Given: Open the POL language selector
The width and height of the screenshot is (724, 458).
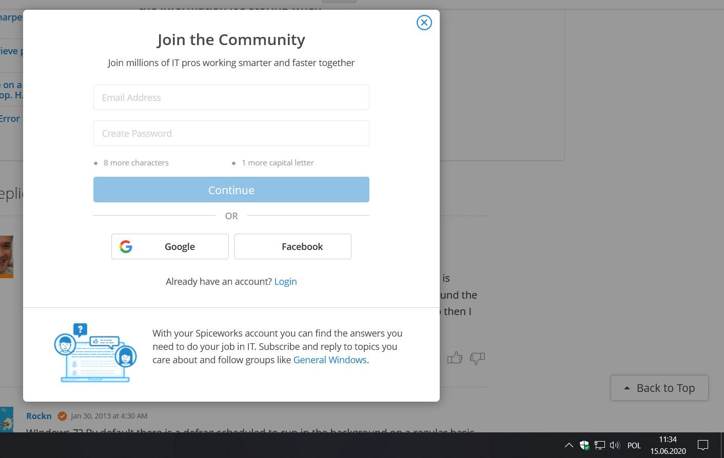Looking at the screenshot, I should [634, 445].
